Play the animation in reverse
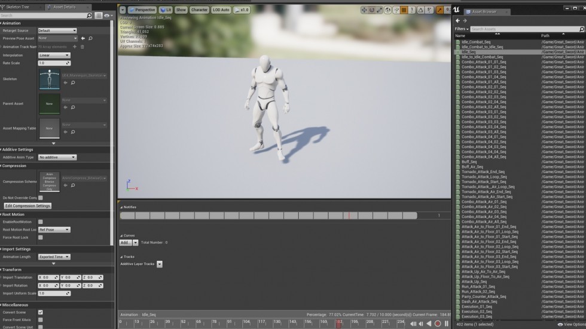Screen dimensions: 586x329 [x=429, y=324]
